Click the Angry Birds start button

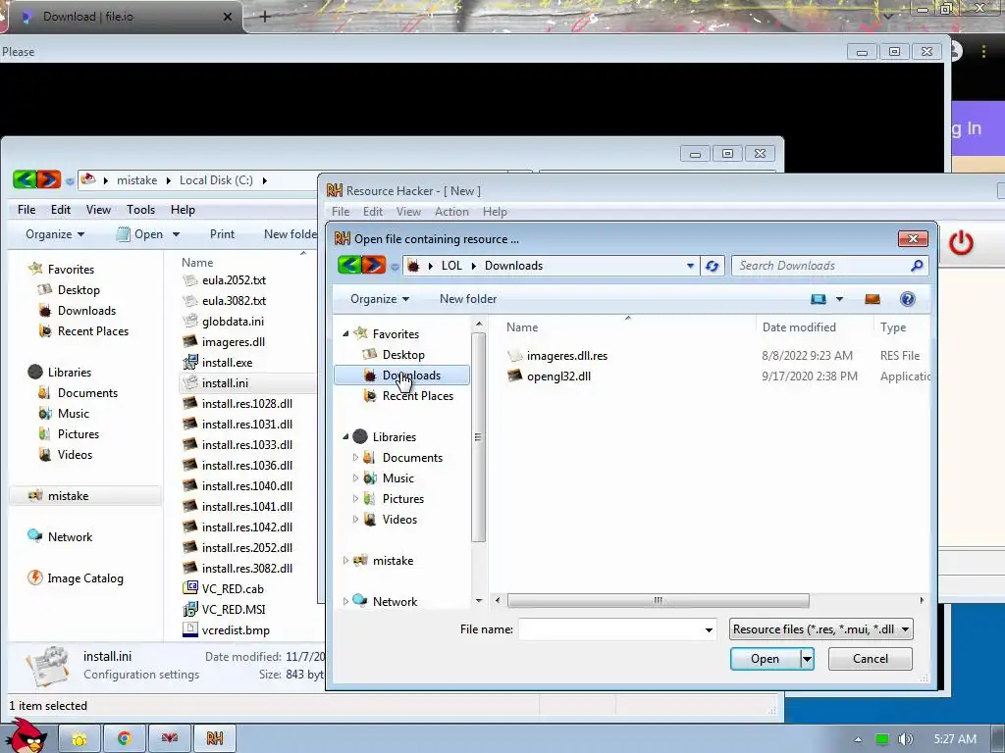click(26, 735)
